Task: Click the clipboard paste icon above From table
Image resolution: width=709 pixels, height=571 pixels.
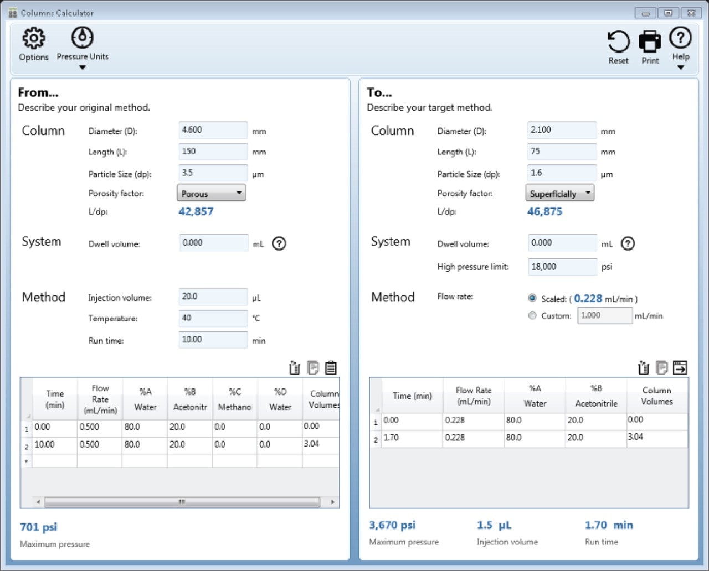Action: pyautogui.click(x=331, y=368)
